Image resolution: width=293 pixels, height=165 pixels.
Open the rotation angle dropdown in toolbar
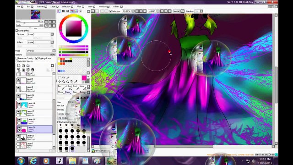pyautogui.click(x=158, y=11)
